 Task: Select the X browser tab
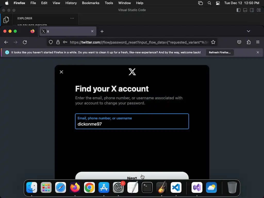tap(68, 31)
